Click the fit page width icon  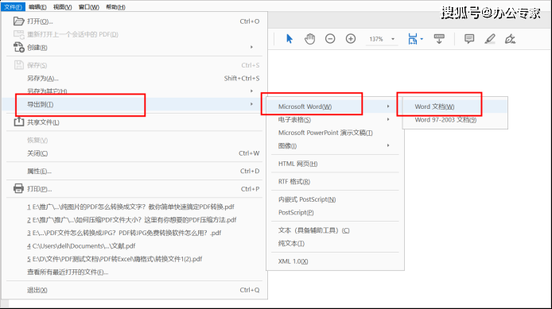coord(412,39)
